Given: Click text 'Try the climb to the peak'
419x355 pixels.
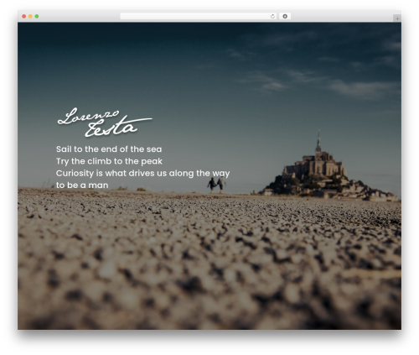Looking at the screenshot, I should click(109, 161).
